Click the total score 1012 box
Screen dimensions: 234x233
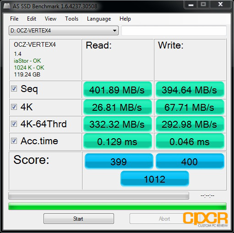[x=155, y=179]
